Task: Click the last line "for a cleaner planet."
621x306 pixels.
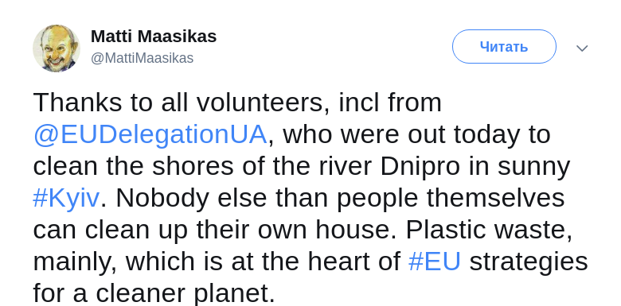Action: click(x=154, y=293)
